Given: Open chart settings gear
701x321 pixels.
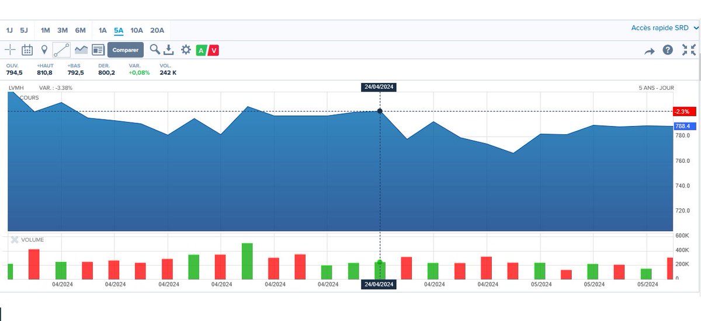Looking at the screenshot, I should [x=186, y=50].
